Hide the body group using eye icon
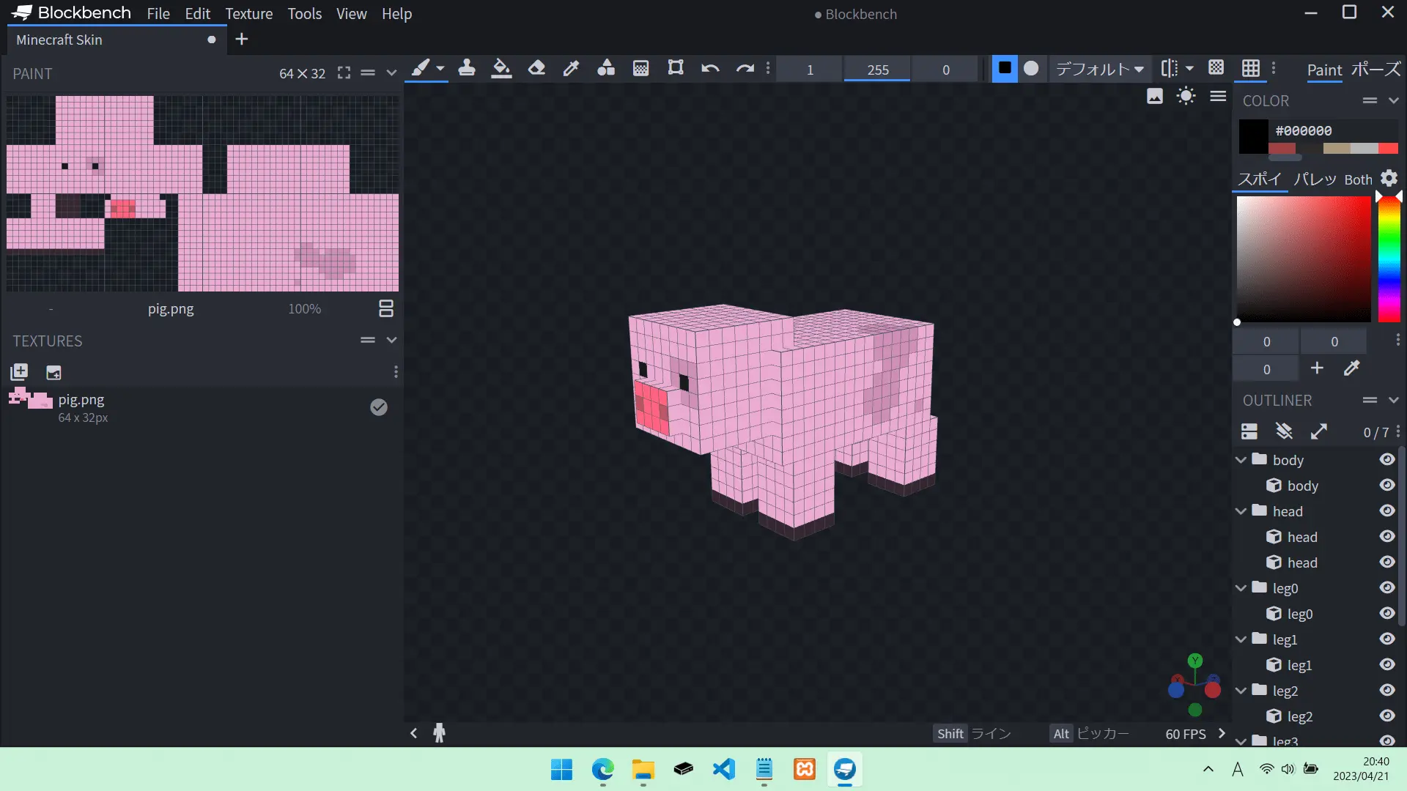This screenshot has width=1407, height=791. pyautogui.click(x=1386, y=460)
